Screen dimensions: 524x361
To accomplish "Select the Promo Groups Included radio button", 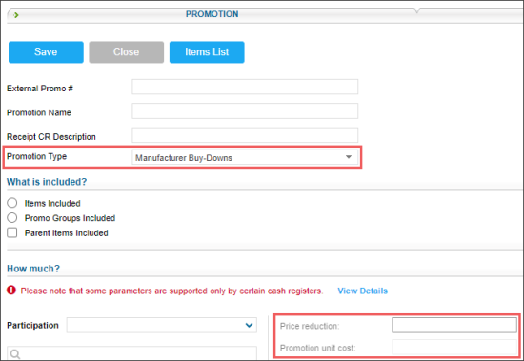I will click(12, 217).
